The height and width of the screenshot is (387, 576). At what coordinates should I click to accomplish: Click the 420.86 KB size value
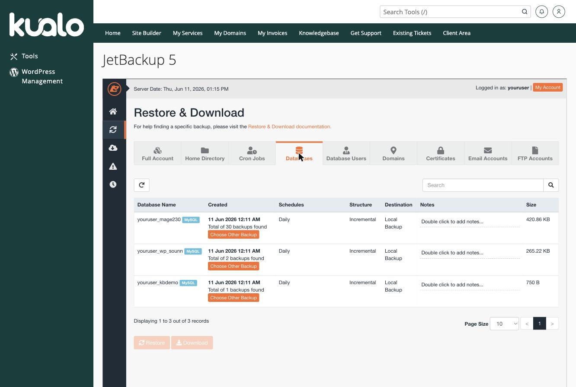click(538, 219)
